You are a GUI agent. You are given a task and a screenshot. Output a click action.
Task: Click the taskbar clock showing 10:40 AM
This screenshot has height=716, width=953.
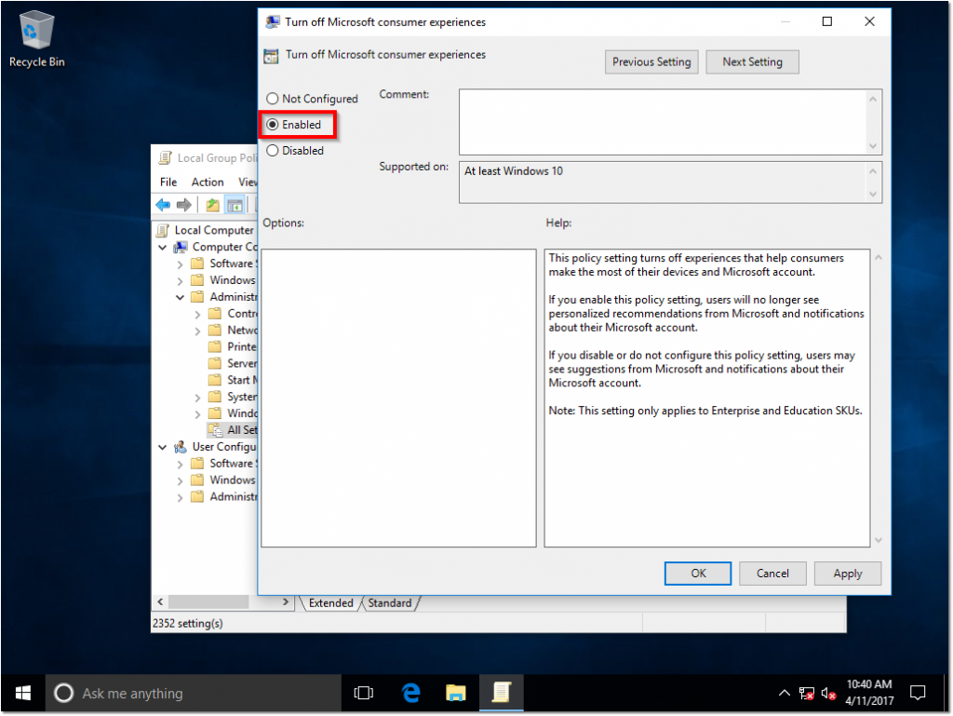[869, 693]
